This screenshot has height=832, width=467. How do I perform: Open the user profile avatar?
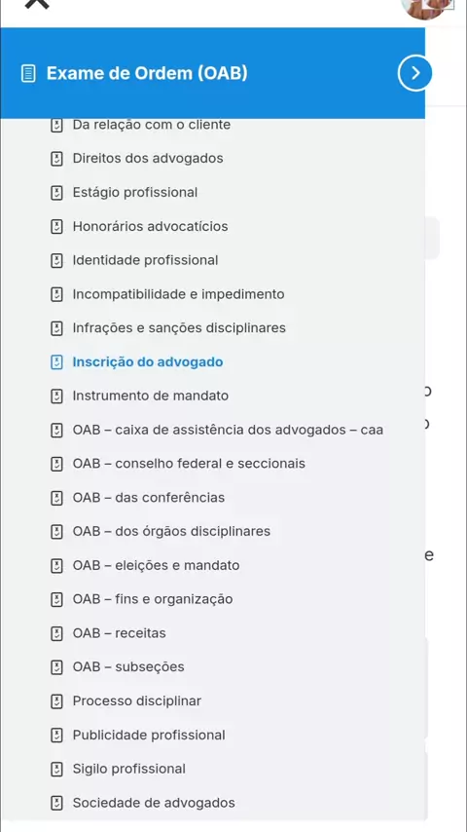427,8
